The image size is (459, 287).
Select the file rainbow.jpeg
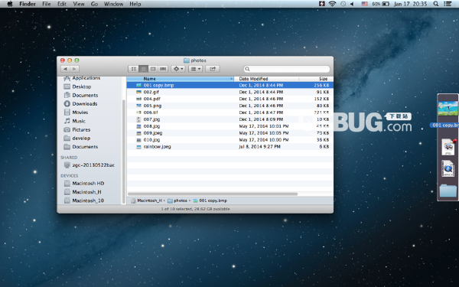[229, 147]
